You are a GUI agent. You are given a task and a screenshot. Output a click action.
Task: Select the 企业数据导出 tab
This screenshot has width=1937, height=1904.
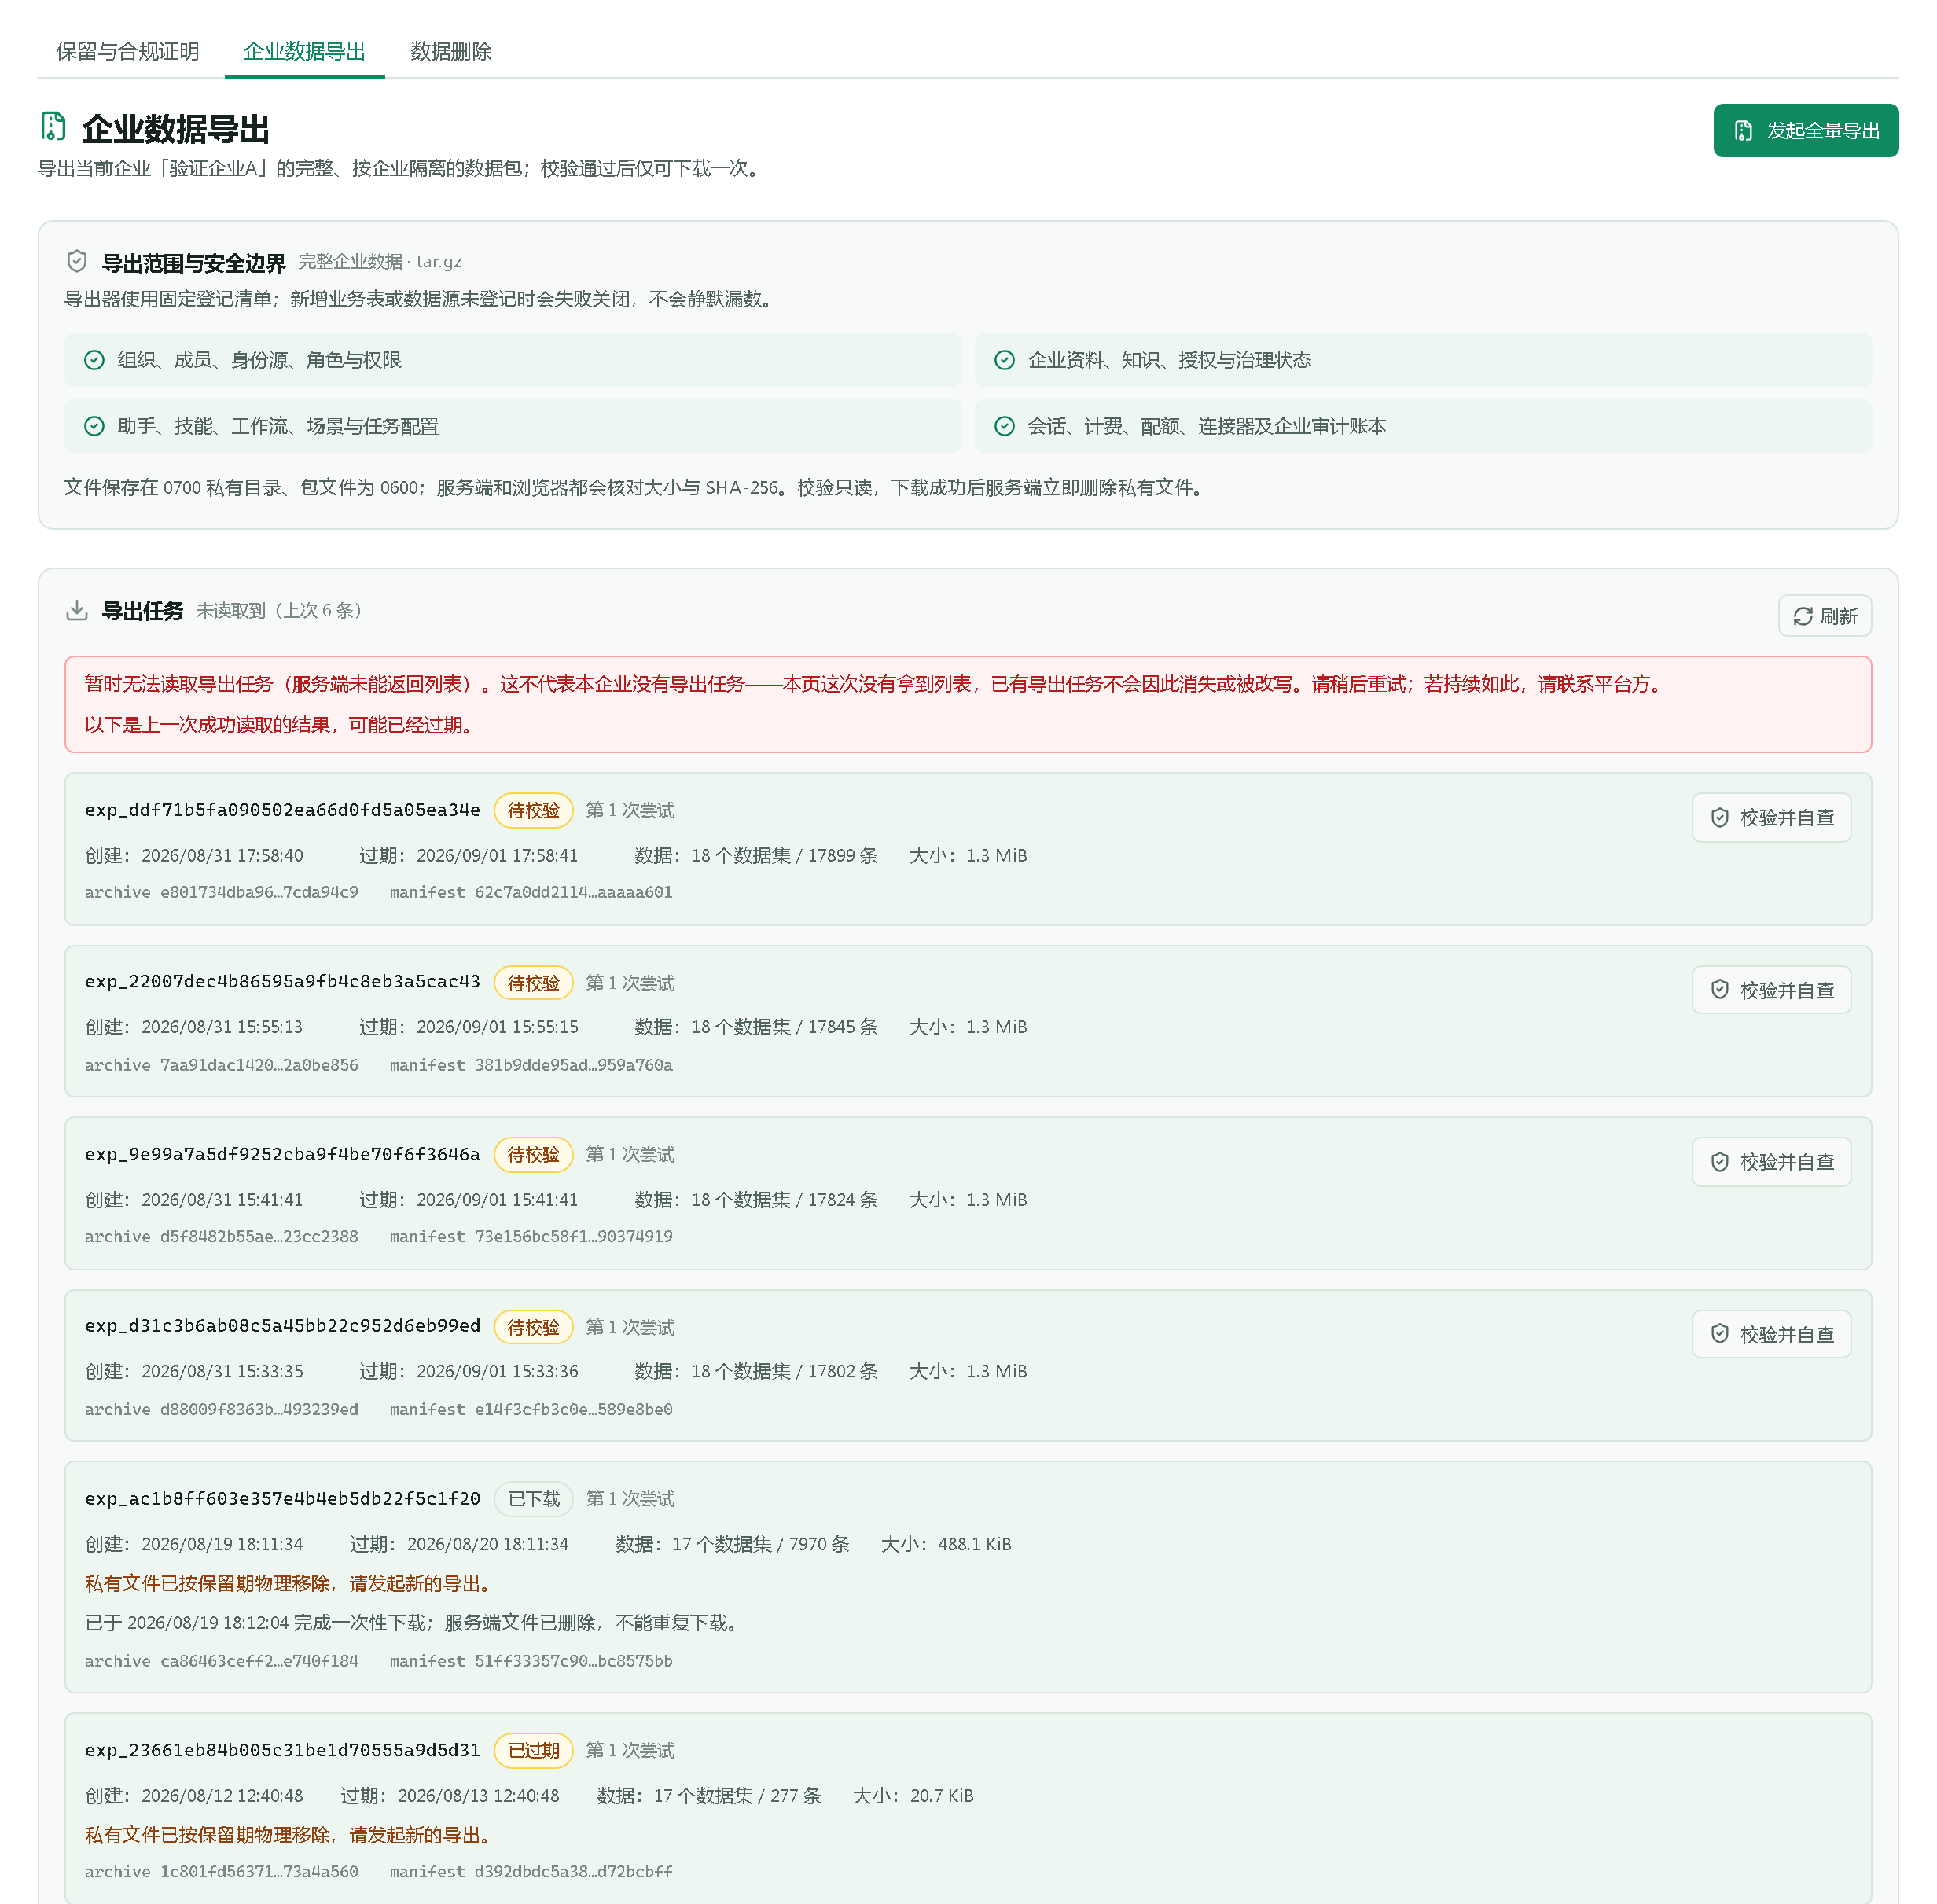[304, 51]
